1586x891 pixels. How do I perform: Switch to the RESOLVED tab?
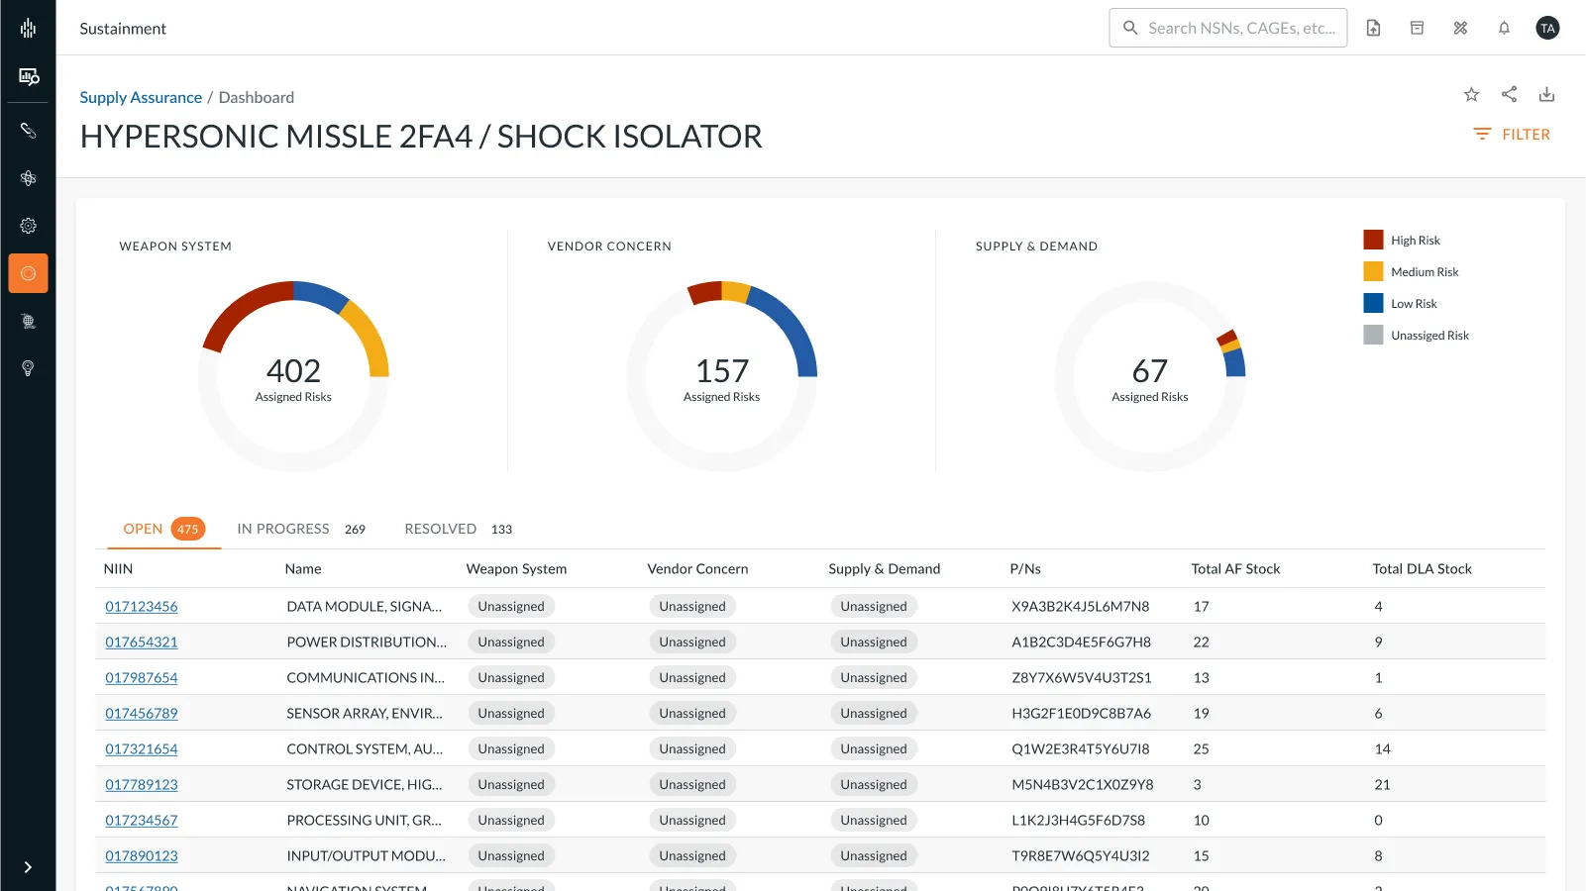tap(441, 529)
